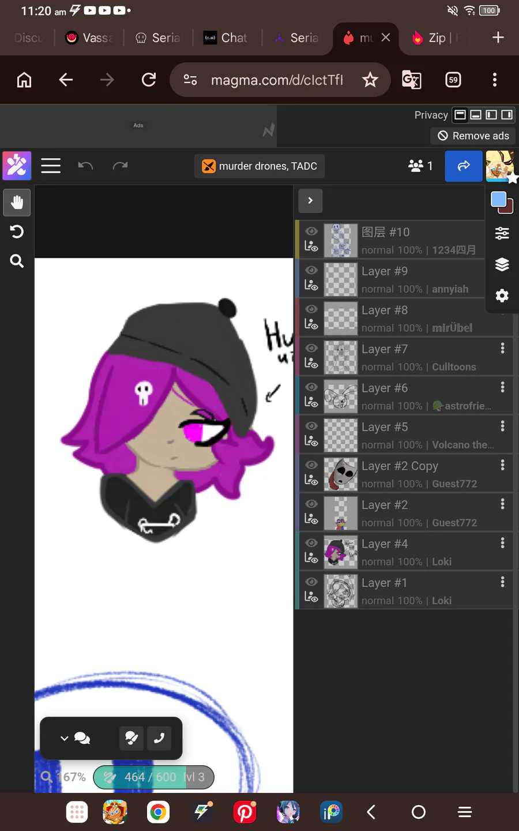Viewport: 519px width, 831px height.
Task: Open the settings gear panel
Action: click(502, 295)
